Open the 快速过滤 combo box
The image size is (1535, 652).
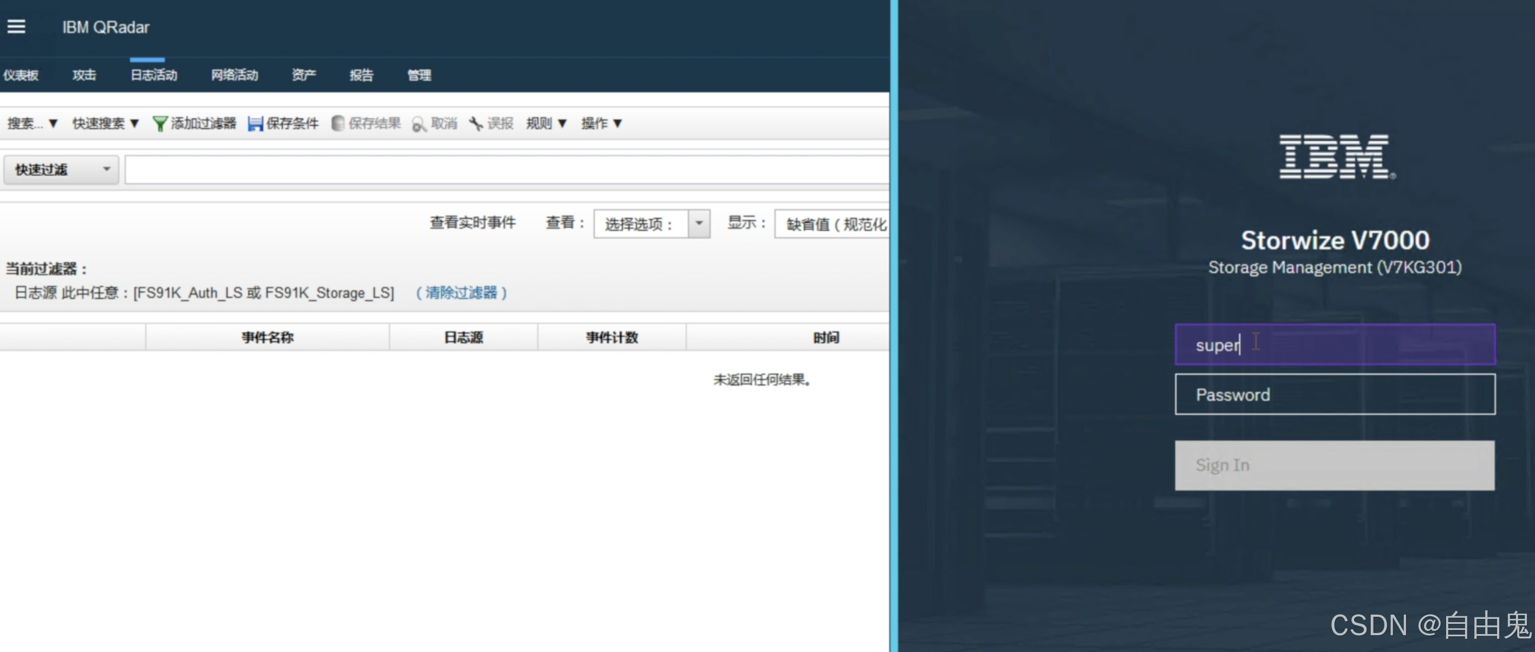coord(61,170)
